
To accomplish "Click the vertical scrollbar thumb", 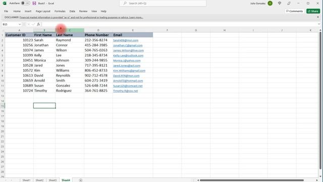I will [x=320, y=100].
